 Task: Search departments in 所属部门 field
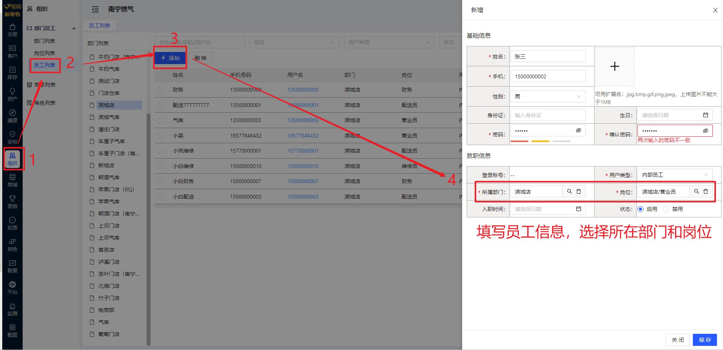[569, 191]
